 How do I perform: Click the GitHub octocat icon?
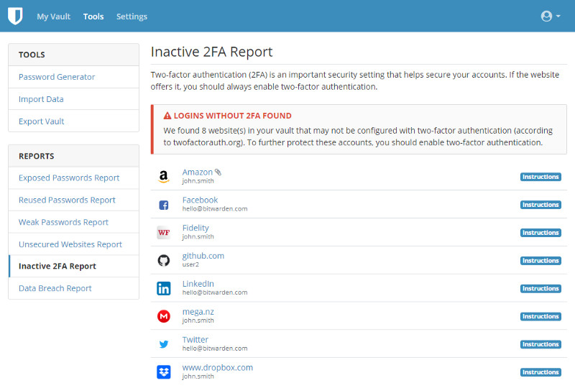click(x=164, y=260)
